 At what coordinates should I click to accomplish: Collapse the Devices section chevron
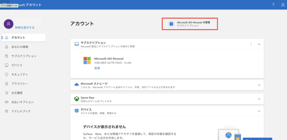[259, 111]
